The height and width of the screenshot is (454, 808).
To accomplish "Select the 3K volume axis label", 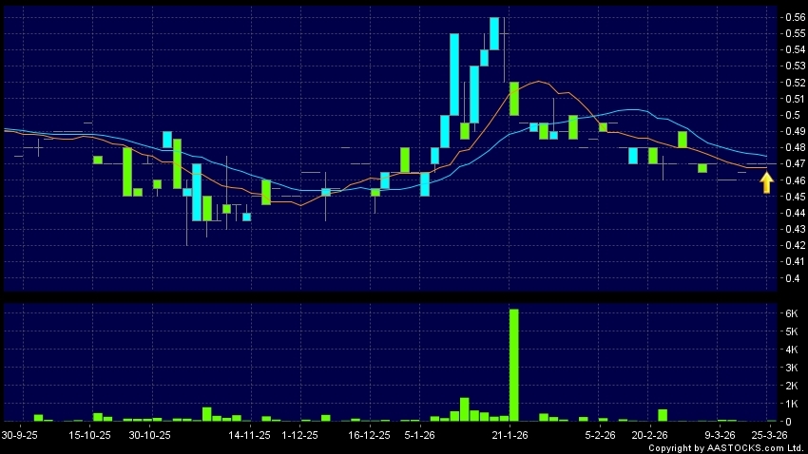I will pyautogui.click(x=788, y=368).
